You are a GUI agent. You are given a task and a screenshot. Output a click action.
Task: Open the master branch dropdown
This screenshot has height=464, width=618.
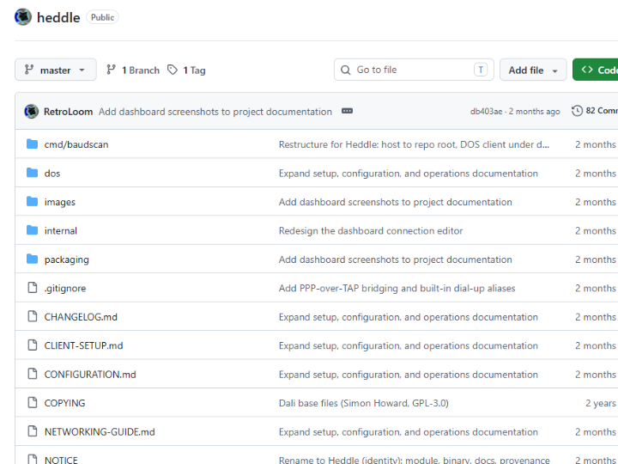coord(56,70)
